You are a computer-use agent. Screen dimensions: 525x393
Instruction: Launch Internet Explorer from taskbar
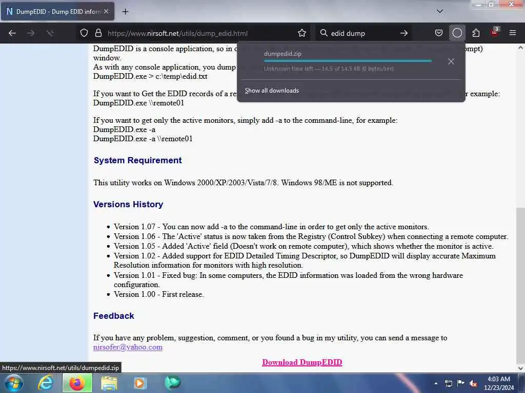[x=45, y=383]
